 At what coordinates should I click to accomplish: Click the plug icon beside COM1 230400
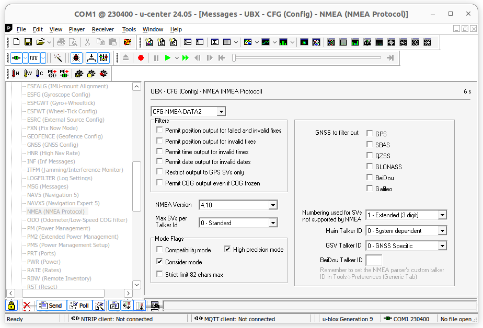click(388, 319)
